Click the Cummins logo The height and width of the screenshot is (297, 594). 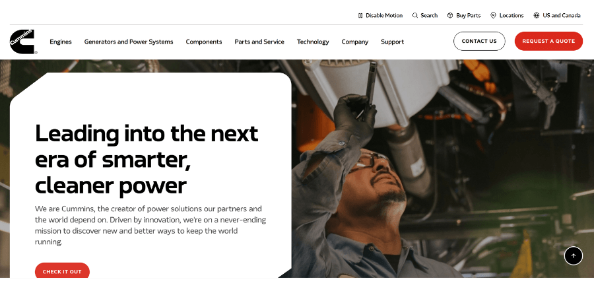(x=23, y=42)
